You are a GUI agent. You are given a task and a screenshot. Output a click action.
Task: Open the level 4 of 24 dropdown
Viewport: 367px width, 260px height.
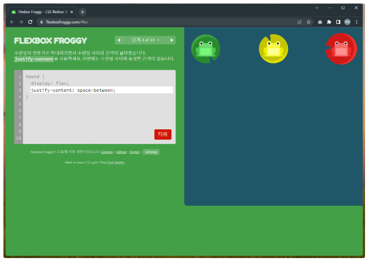pyautogui.click(x=145, y=40)
